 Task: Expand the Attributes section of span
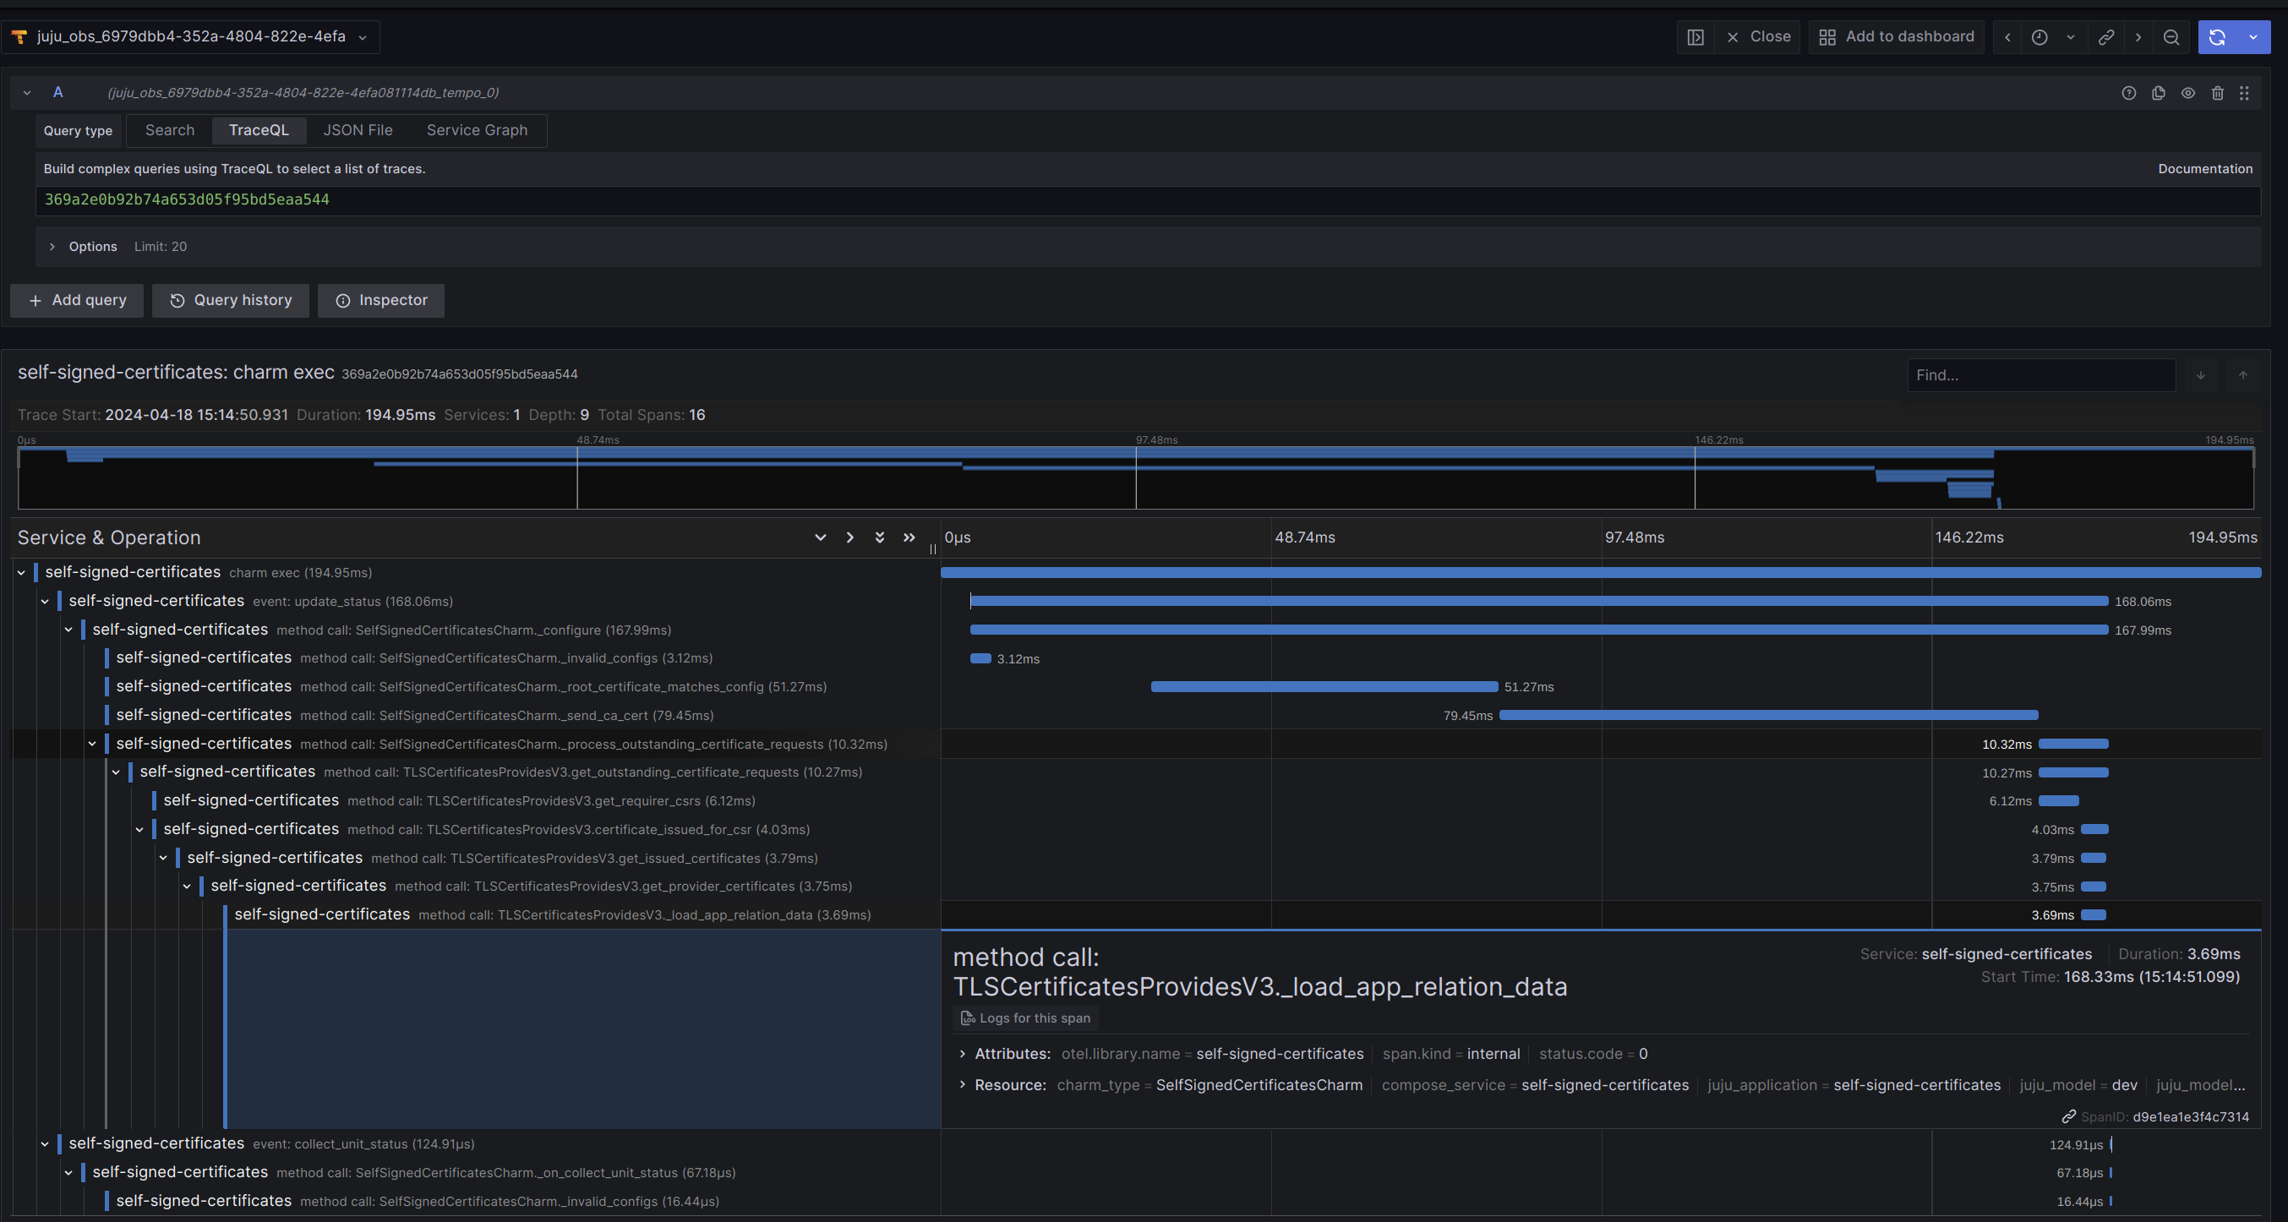coord(962,1054)
